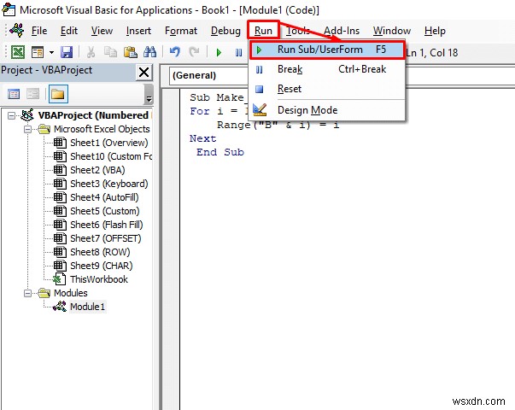Click the Module1 module icon in tree
The width and height of the screenshot is (515, 410).
point(60,307)
